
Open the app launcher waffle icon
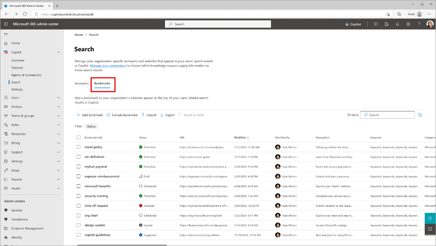6,24
